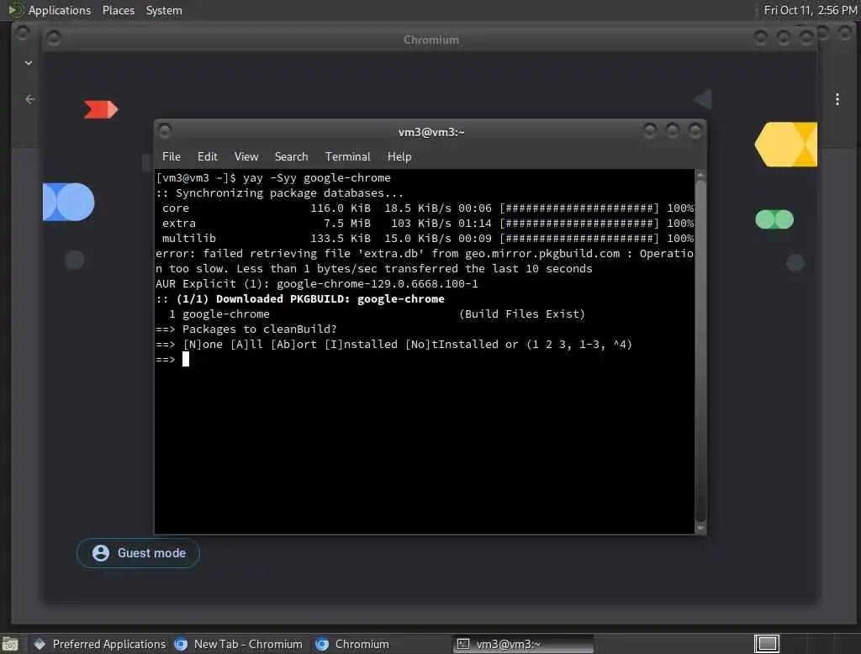The width and height of the screenshot is (861, 654).
Task: Click workspace switcher in bottom panel
Action: click(x=767, y=644)
